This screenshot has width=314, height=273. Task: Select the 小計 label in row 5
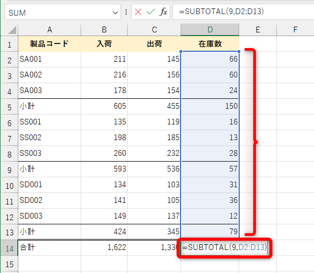50,107
